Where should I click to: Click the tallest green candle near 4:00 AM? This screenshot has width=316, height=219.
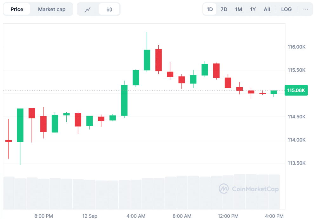pyautogui.click(x=124, y=100)
